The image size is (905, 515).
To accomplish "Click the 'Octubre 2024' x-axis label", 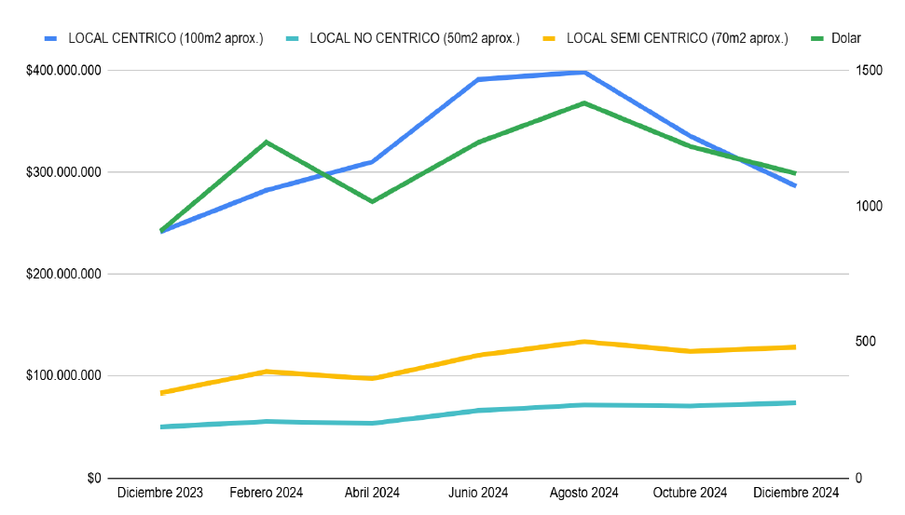I will [x=690, y=493].
